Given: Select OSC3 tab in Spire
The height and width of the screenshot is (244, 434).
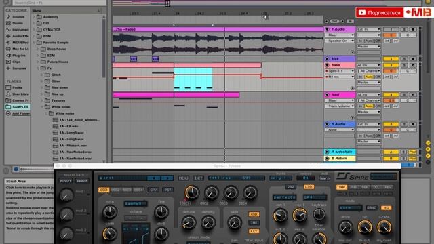Looking at the screenshot, I should coord(127,190).
